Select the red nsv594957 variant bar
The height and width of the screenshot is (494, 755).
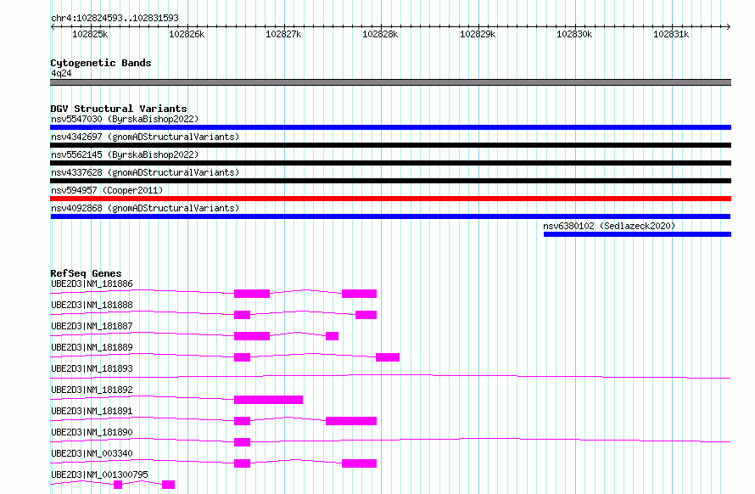390,199
